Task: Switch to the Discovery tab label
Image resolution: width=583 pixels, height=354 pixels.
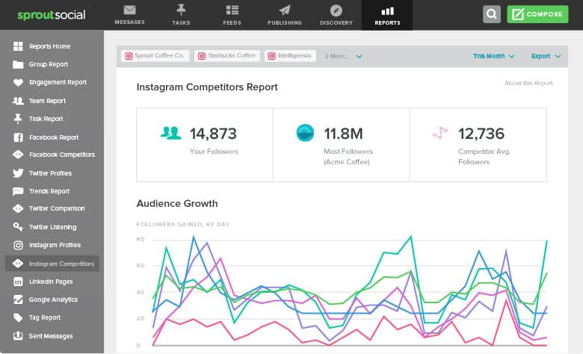Action: click(336, 22)
